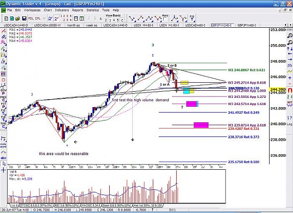Click the lower magnifier zoom icon
Viewport: 293px width, 213px height.
tap(290, 42)
